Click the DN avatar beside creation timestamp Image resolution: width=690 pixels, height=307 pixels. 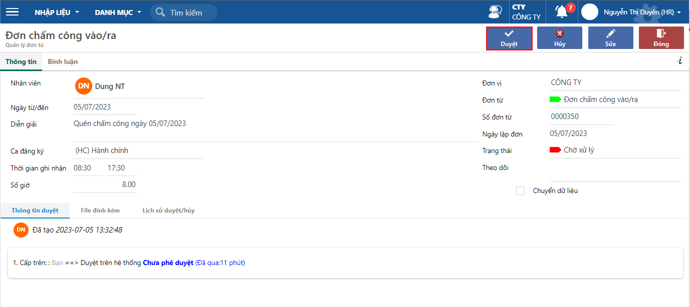(21, 229)
